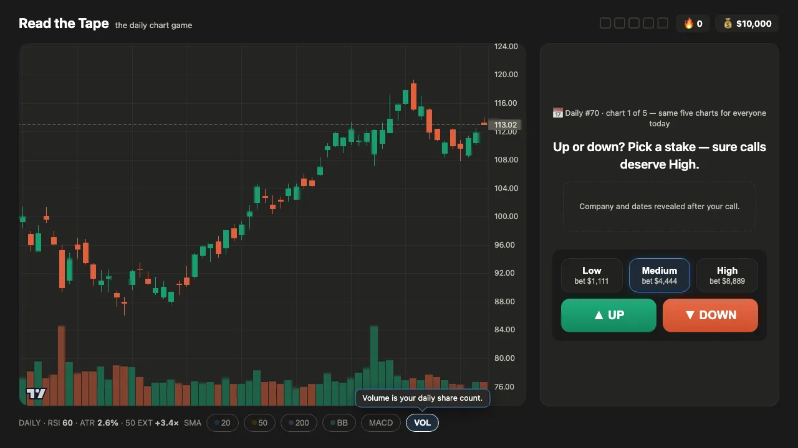This screenshot has width=798, height=448.
Task: Click the "Read the Tape" title
Action: [x=64, y=24]
